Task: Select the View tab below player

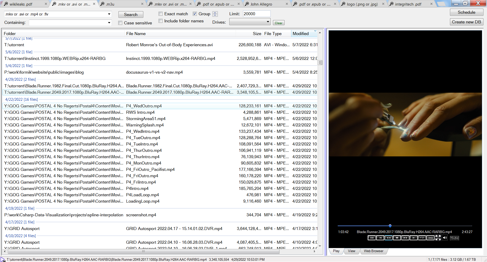Action: (x=351, y=251)
